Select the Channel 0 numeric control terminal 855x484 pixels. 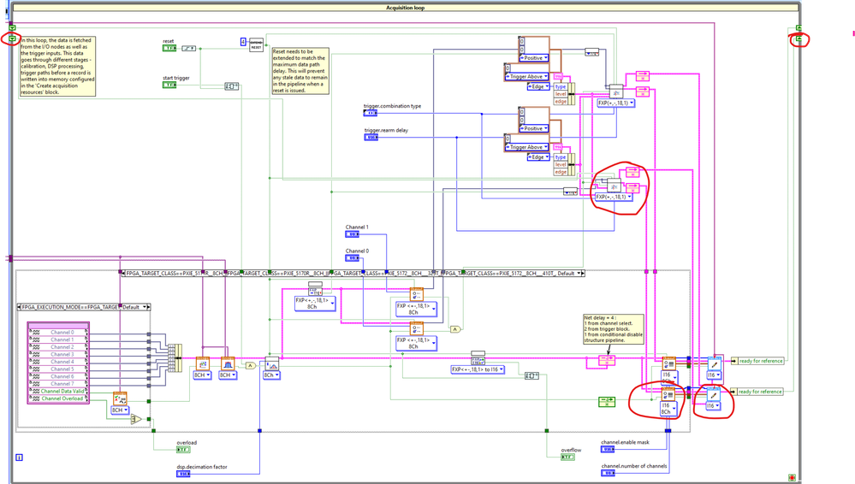click(x=353, y=257)
